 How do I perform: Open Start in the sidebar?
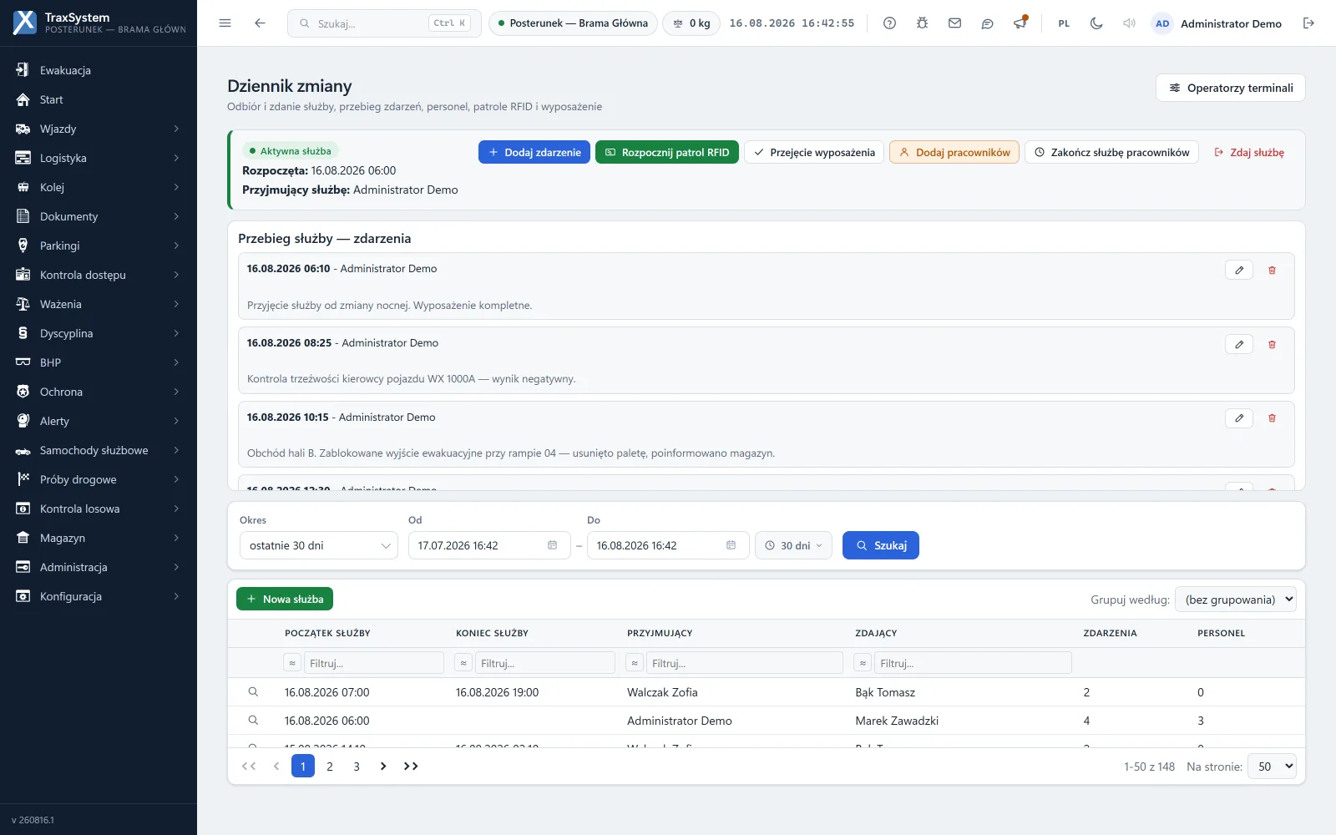(99, 99)
